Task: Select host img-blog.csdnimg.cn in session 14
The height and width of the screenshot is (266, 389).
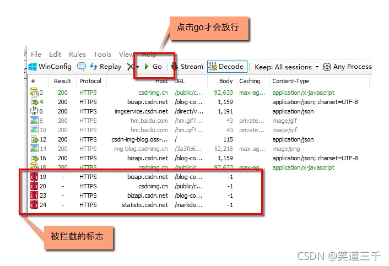Action: coord(141,149)
